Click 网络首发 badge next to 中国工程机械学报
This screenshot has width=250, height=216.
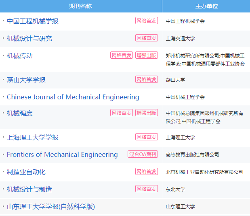147,21
